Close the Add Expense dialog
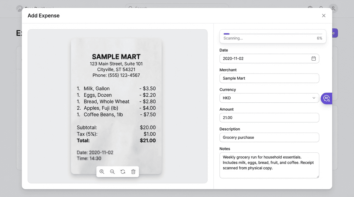The height and width of the screenshot is (197, 354). point(324,16)
